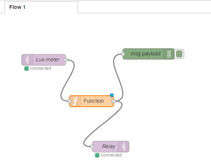This screenshot has width=211, height=164.
Task: Select the Function node label
Action: click(x=94, y=101)
